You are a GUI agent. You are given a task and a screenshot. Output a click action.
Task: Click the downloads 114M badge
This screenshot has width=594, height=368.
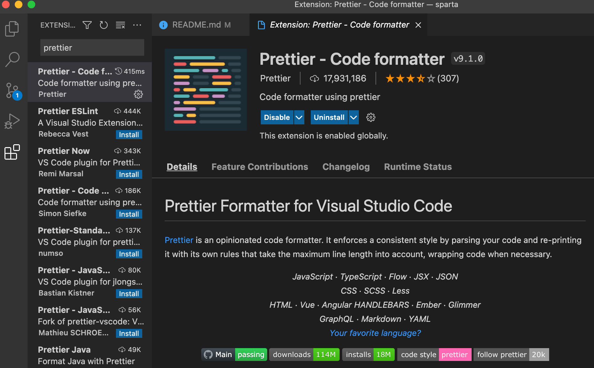coord(304,355)
